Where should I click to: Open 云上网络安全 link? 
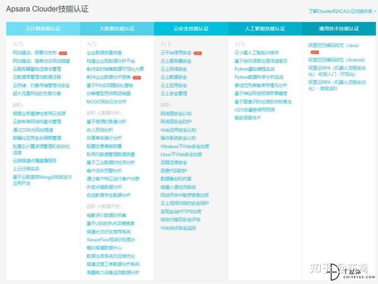[174, 69]
